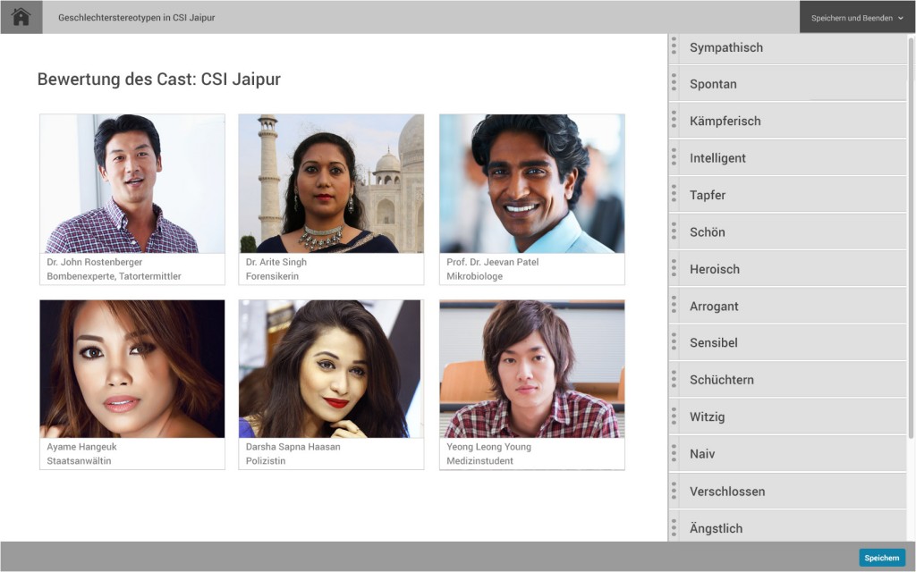Go to the home icon
Screen dimensions: 916x572
tap(21, 17)
